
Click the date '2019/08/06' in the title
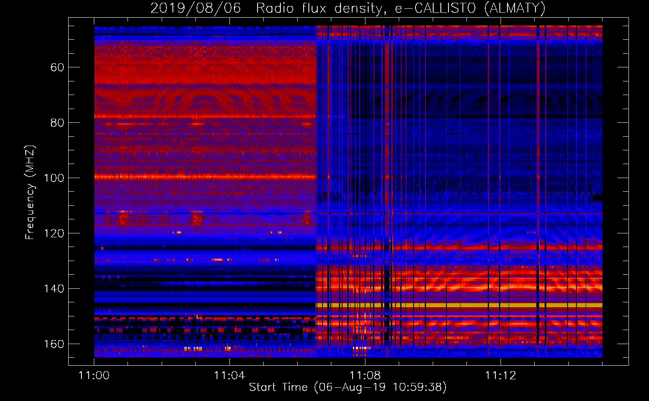(x=196, y=8)
